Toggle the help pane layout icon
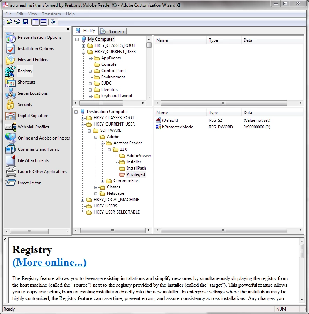 click(x=44, y=22)
